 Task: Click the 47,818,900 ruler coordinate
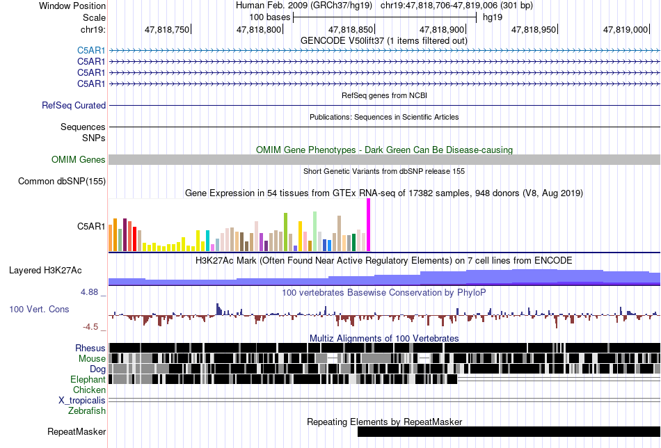click(442, 29)
